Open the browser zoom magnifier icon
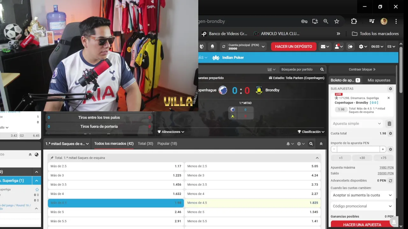The image size is (408, 229). 326,21
